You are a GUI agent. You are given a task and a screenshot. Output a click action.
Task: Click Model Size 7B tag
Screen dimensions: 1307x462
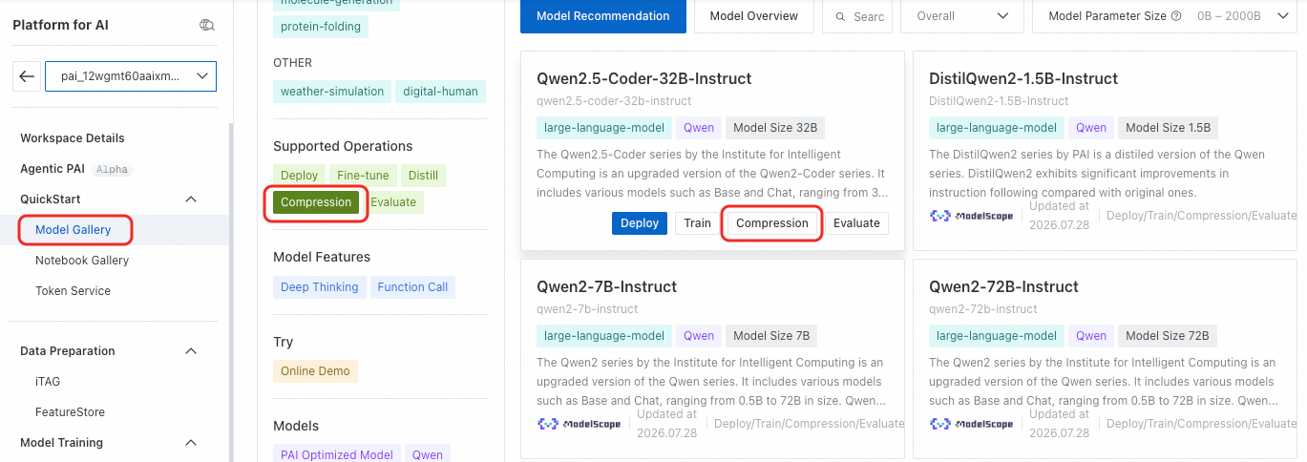772,336
